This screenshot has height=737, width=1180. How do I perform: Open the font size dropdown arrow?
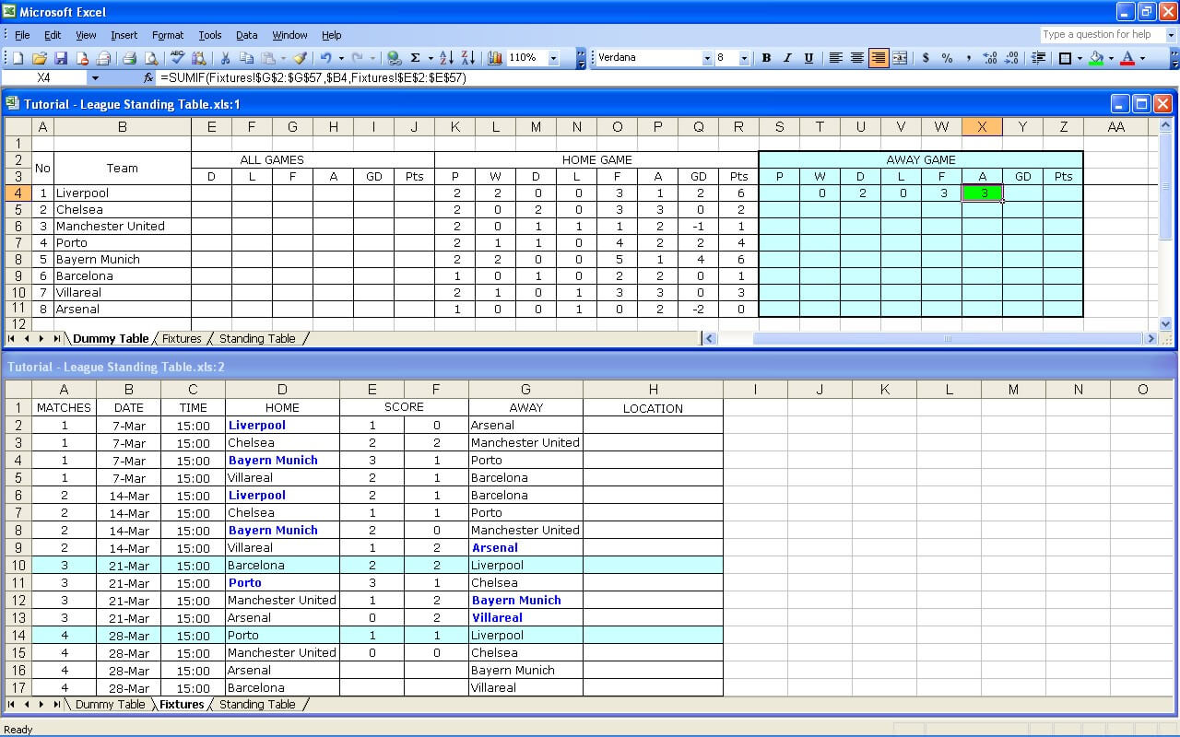[x=744, y=58]
